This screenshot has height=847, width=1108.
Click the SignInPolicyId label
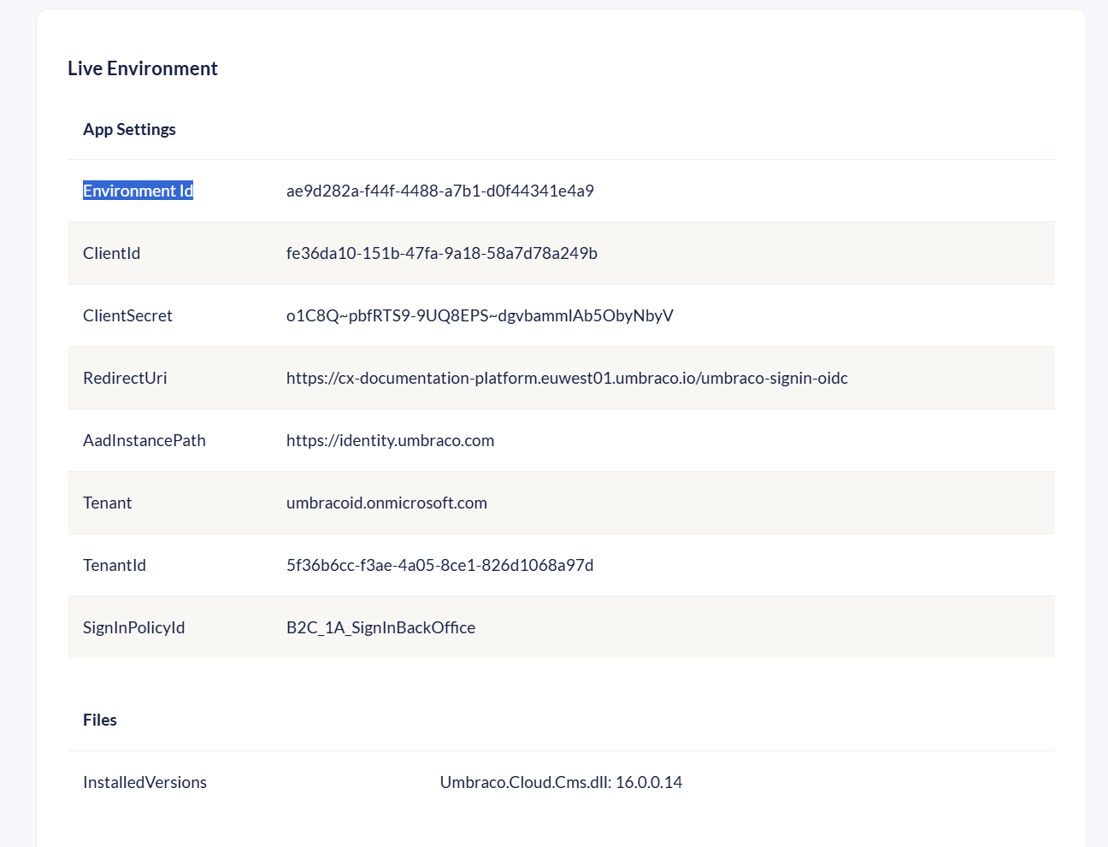pos(133,627)
